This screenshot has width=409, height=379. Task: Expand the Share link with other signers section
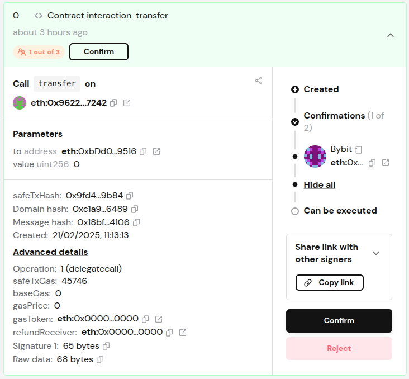(x=376, y=253)
